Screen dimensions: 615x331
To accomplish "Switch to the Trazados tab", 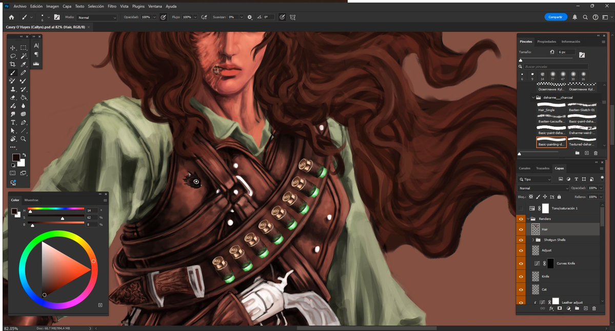I will tap(543, 168).
